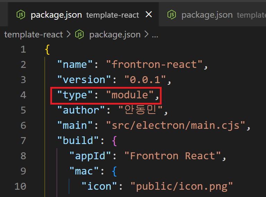Open the package.json breadcrumb item

pos(115,35)
